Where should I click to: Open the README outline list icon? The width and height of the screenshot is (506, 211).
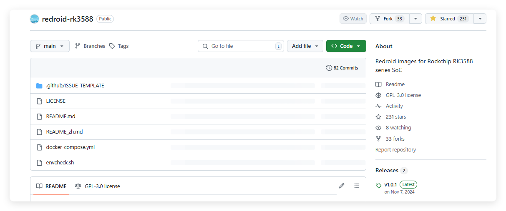click(x=356, y=186)
